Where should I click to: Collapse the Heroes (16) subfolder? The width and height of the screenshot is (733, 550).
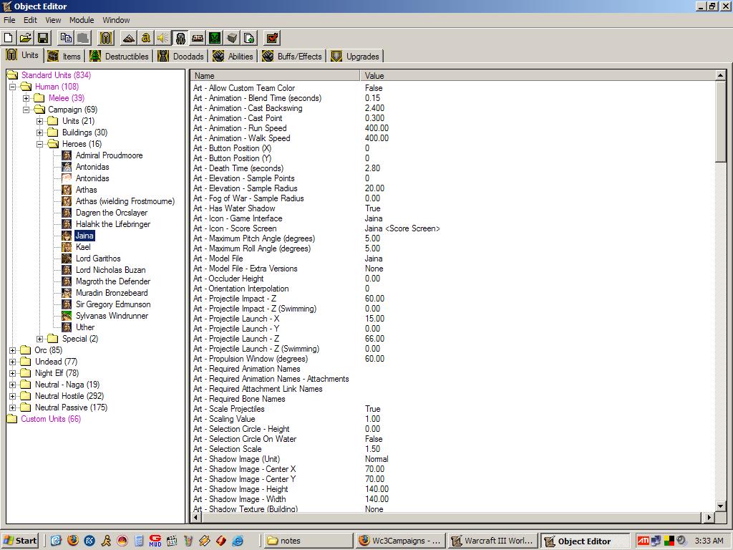tap(40, 144)
